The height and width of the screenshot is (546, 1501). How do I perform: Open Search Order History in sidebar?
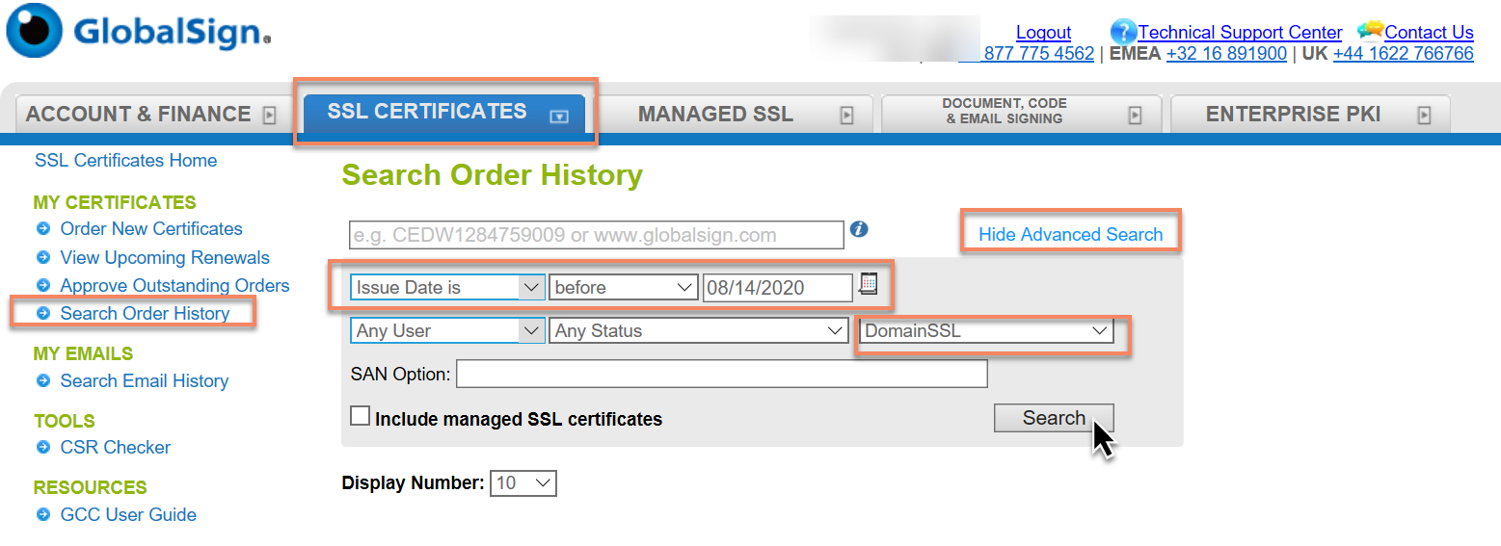click(x=145, y=313)
